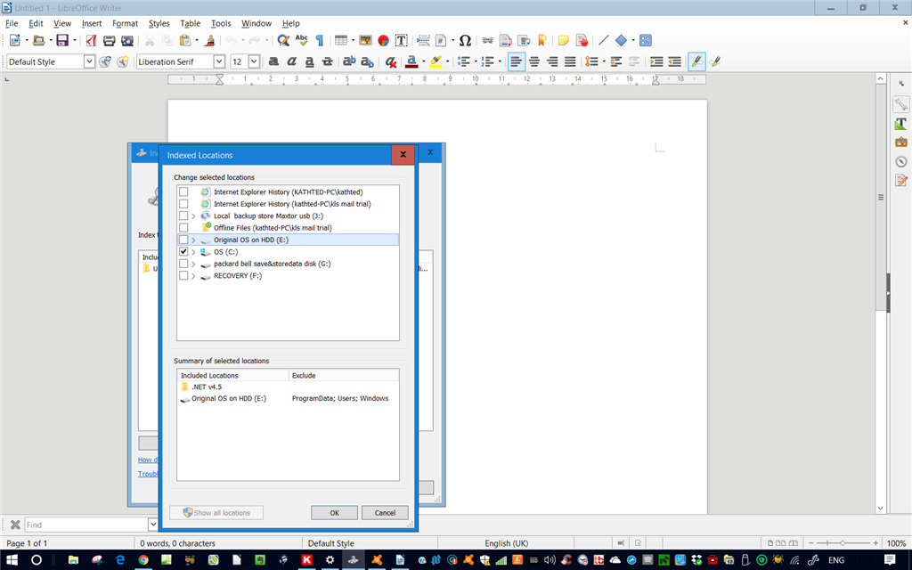The image size is (912, 570).
Task: Open the Edit menu
Action: (x=36, y=23)
